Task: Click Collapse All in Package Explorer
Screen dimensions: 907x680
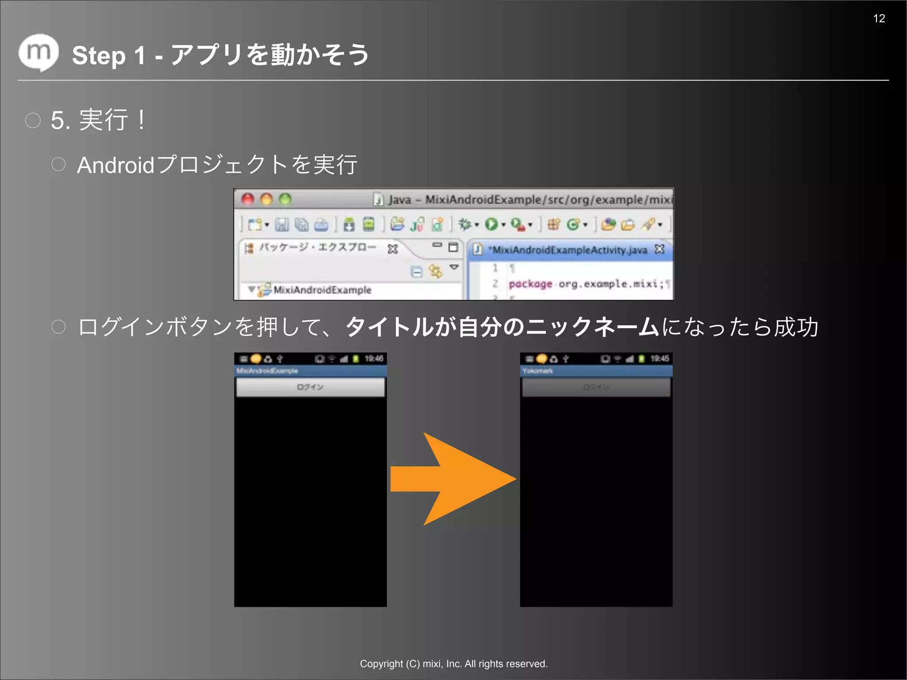Action: tap(416, 271)
